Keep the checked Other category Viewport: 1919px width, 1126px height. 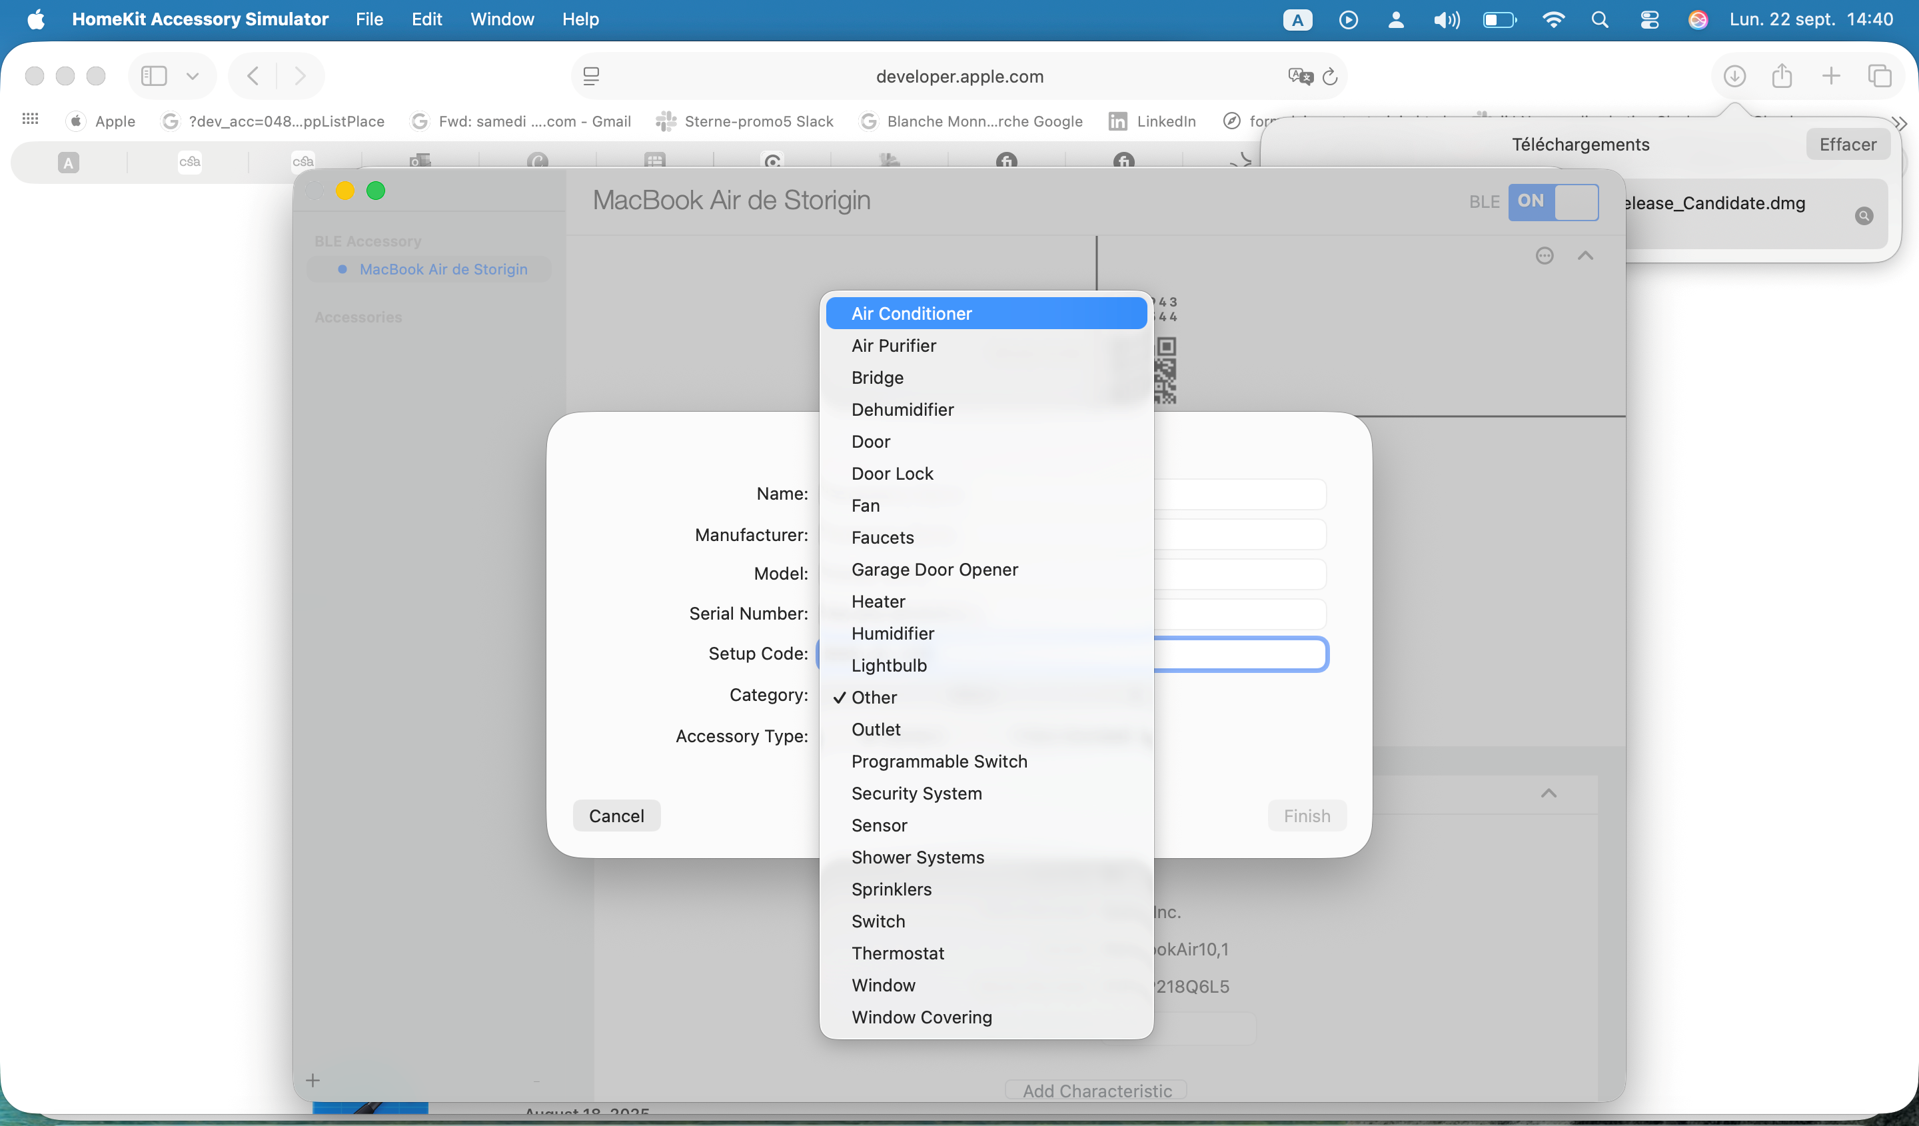[x=986, y=698]
